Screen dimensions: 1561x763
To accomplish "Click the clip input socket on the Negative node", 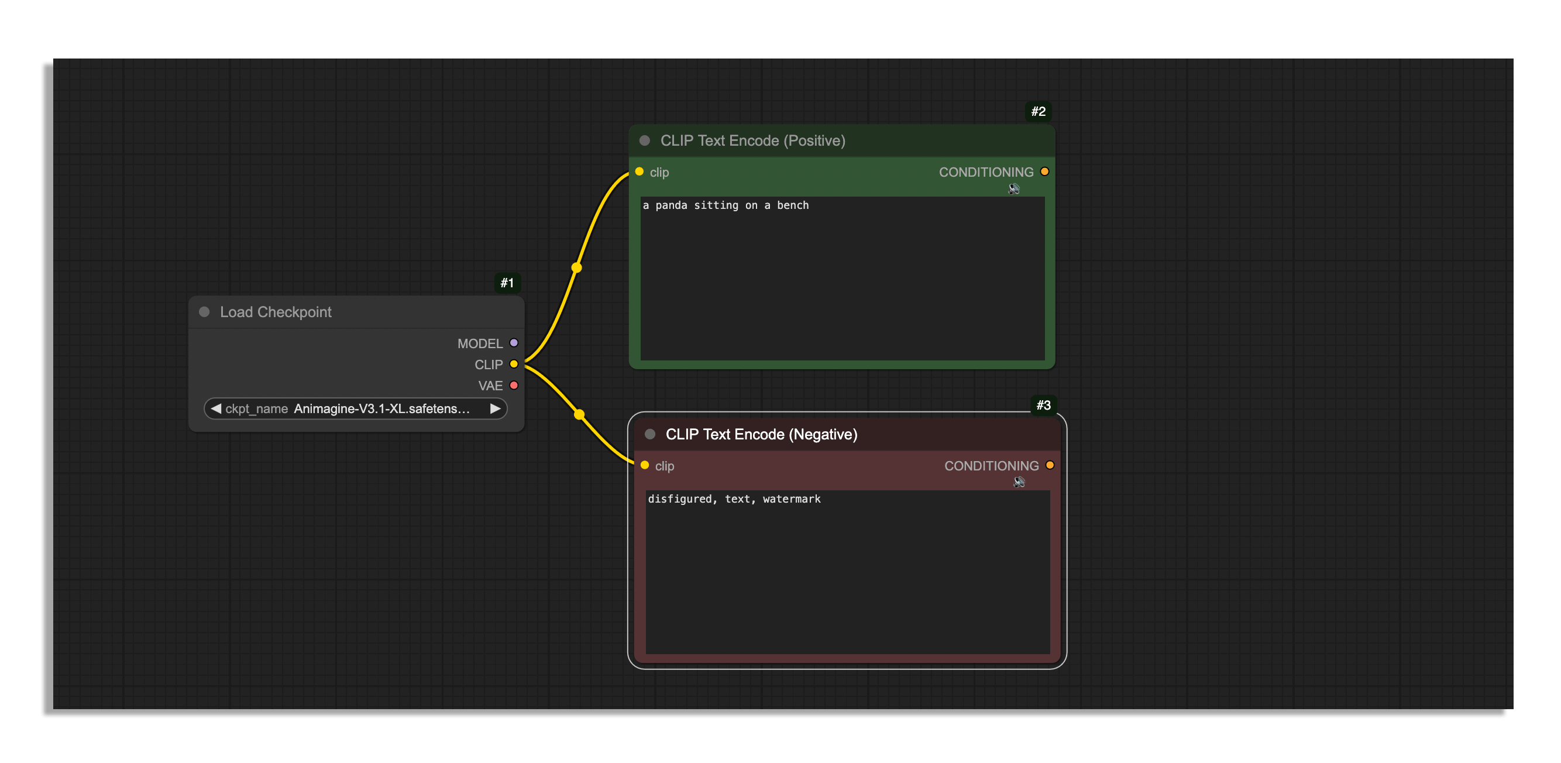I will click(645, 465).
